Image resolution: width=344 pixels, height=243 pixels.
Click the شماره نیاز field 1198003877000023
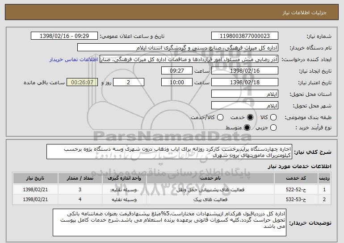245,36
